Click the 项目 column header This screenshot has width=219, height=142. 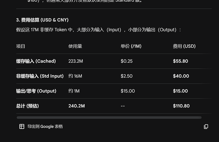(x=21, y=46)
